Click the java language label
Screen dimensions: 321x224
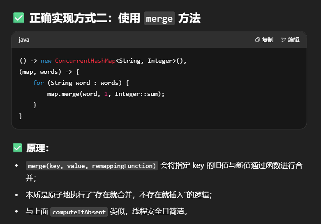tap(24, 40)
